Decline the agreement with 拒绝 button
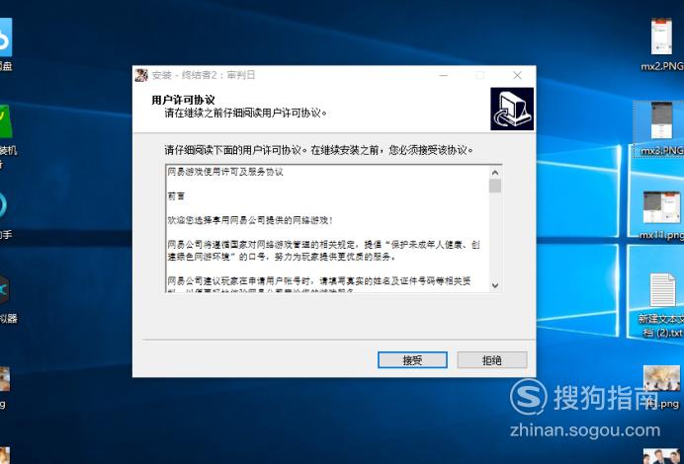Viewport: 684px width, 464px height. [492, 360]
